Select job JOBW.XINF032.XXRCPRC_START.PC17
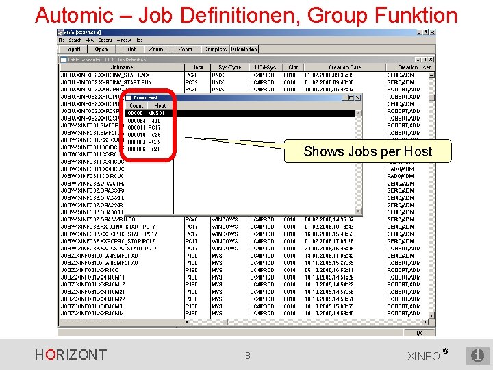 109,234
